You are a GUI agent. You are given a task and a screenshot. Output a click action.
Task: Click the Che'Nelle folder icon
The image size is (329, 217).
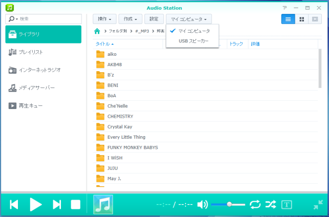(x=100, y=106)
